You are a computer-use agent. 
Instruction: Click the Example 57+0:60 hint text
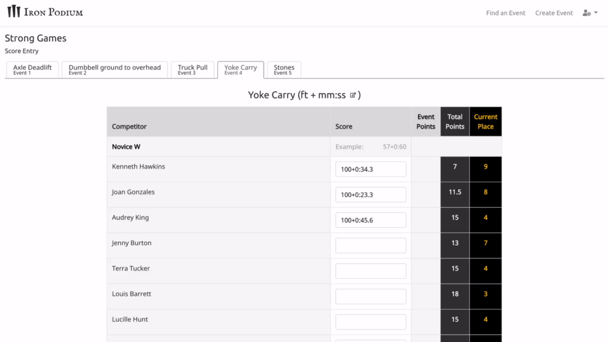pyautogui.click(x=370, y=146)
